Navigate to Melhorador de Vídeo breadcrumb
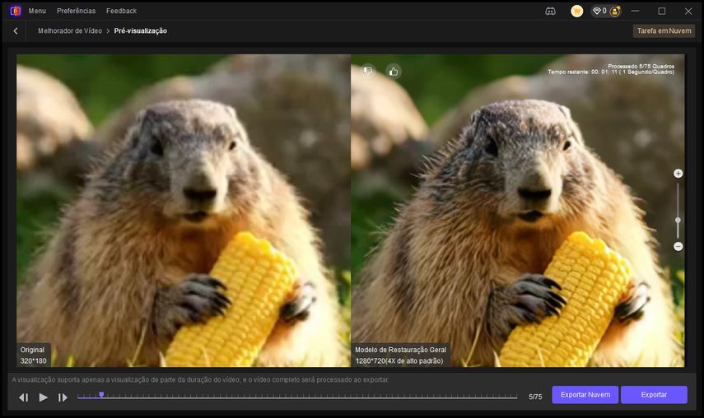This screenshot has width=704, height=418. [x=70, y=31]
